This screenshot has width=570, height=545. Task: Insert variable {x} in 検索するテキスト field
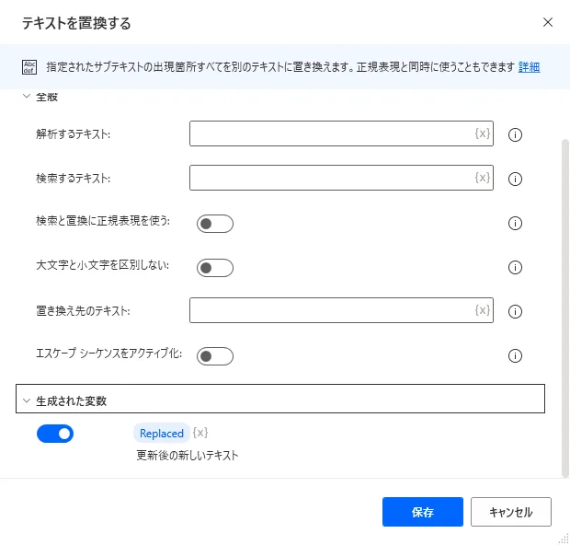tap(483, 178)
